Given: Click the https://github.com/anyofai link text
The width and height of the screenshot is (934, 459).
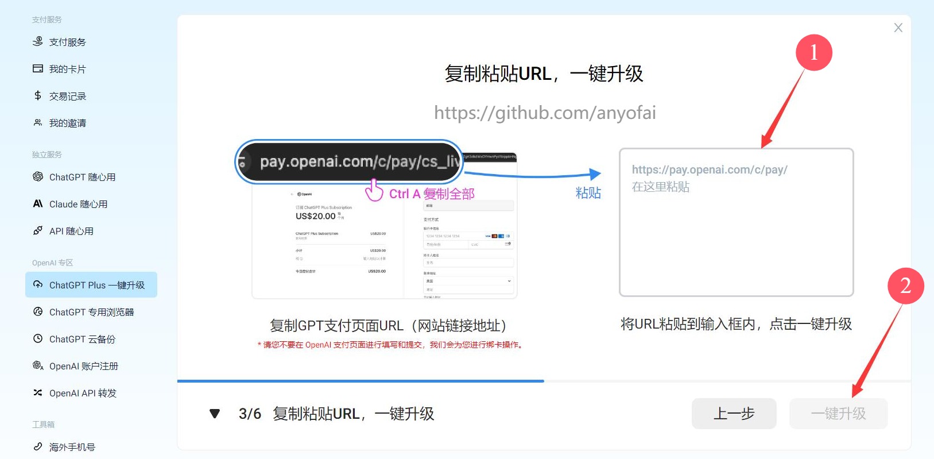Looking at the screenshot, I should (545, 113).
